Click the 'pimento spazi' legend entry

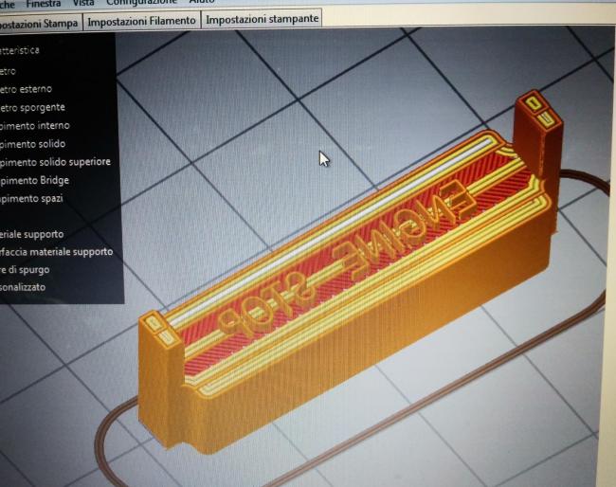coord(31,198)
